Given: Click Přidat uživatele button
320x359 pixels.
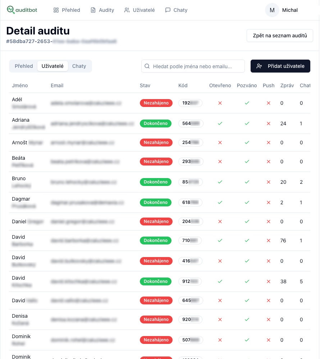Looking at the screenshot, I should pyautogui.click(x=280, y=66).
